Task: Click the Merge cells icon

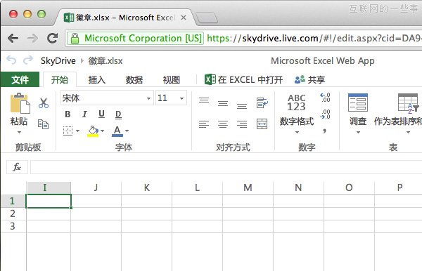Action: tap(262, 124)
